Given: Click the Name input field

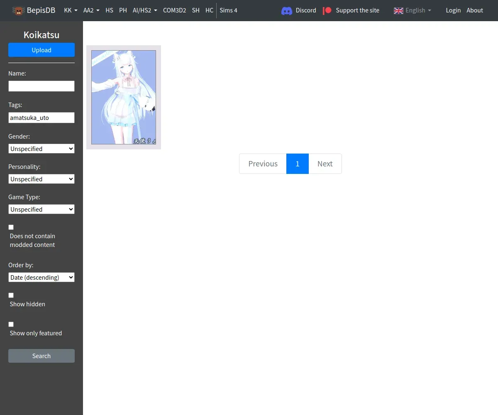Looking at the screenshot, I should pos(41,86).
